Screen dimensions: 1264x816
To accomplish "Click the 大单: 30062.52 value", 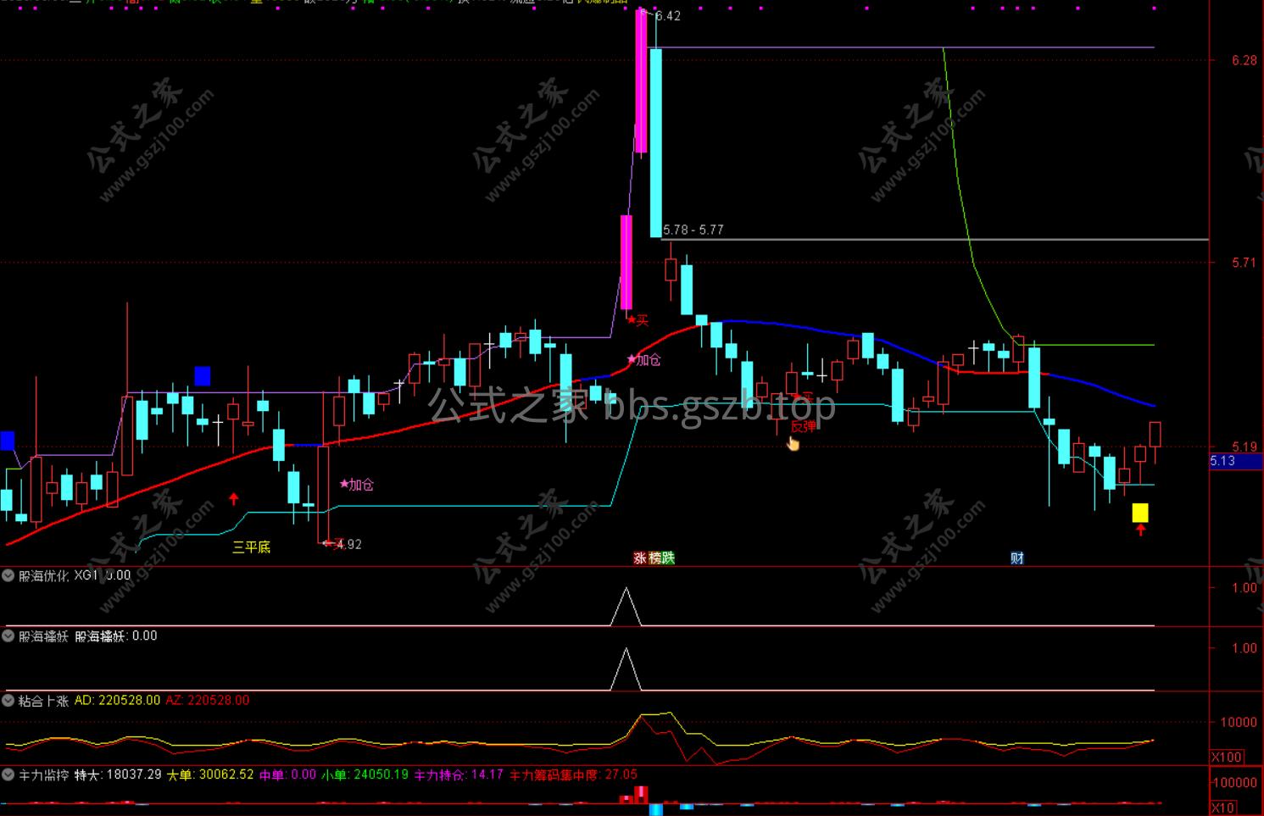I will click(x=210, y=774).
